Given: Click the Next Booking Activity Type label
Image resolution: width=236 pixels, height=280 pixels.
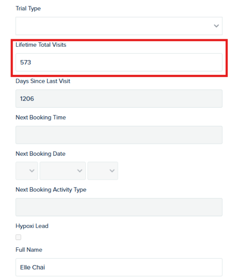Looking at the screenshot, I should click(x=51, y=190).
